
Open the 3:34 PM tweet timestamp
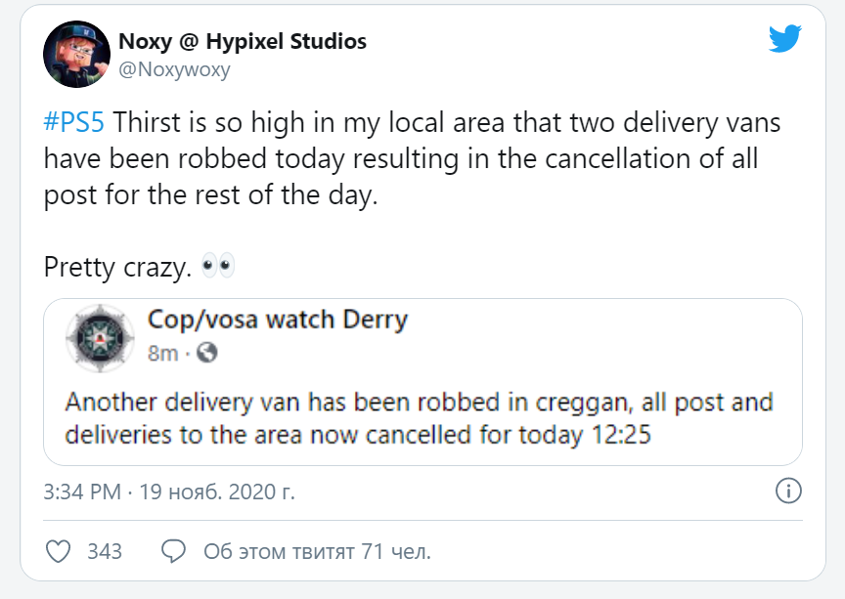(x=83, y=492)
